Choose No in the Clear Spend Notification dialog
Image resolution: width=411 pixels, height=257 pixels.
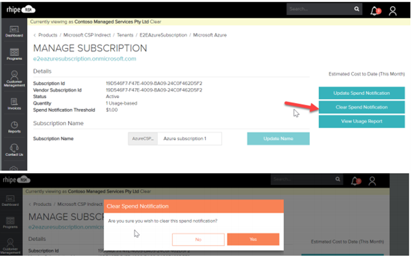(198, 240)
